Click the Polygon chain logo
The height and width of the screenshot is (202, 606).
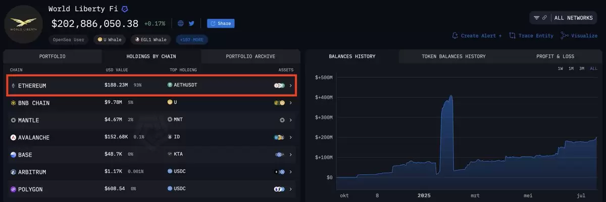tap(13, 189)
